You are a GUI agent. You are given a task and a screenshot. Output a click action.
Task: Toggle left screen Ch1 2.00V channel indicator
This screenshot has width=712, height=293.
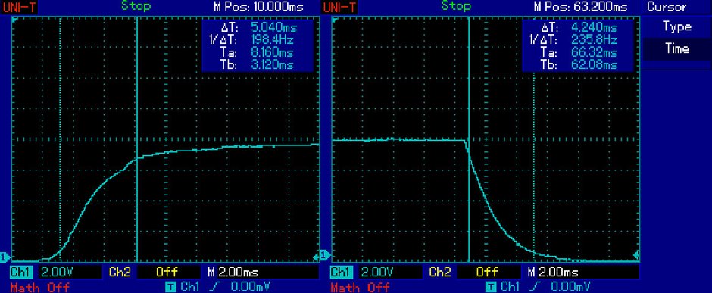[55, 272]
